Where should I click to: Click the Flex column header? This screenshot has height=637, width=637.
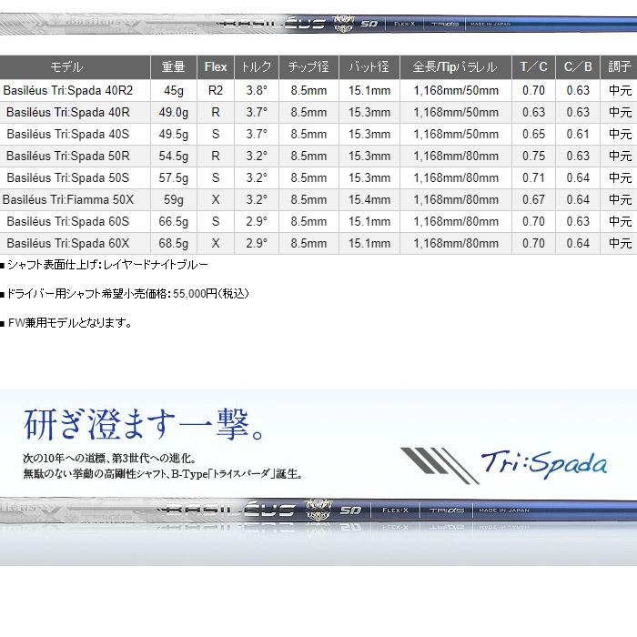pyautogui.click(x=216, y=67)
